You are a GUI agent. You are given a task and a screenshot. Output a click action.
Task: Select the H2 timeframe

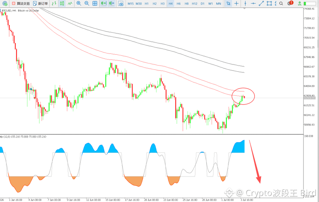(155, 4)
